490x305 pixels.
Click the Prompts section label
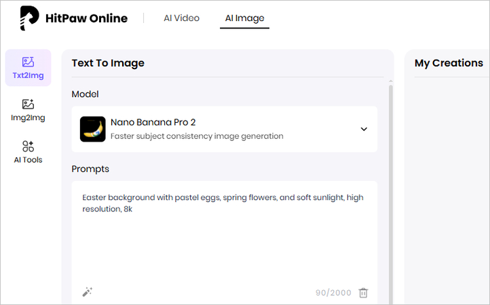[x=90, y=169]
